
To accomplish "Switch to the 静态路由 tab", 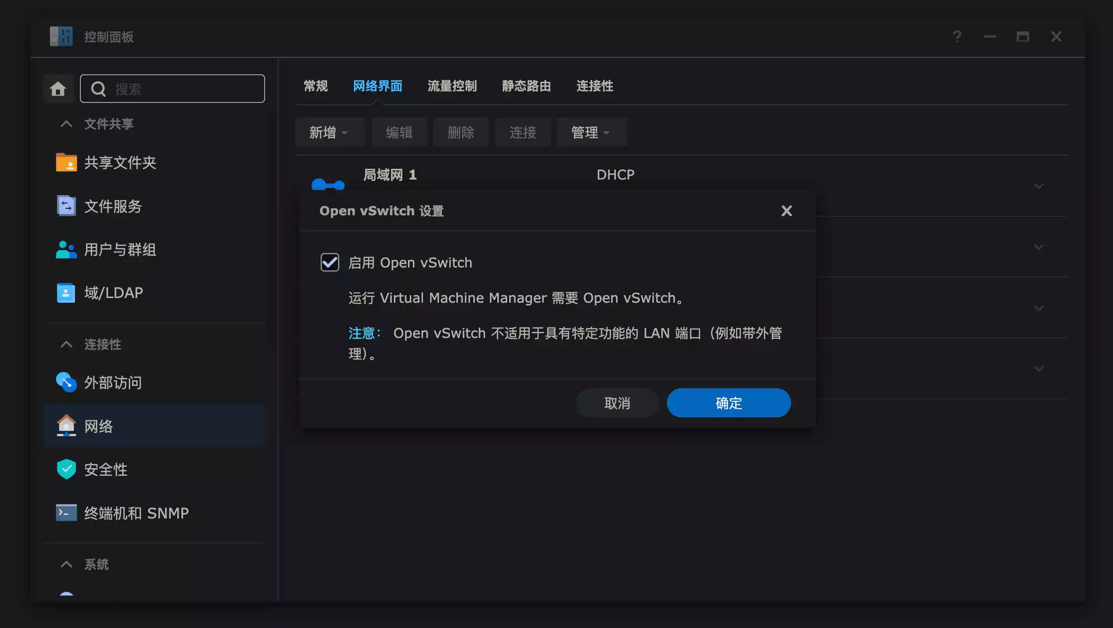I will click(526, 86).
